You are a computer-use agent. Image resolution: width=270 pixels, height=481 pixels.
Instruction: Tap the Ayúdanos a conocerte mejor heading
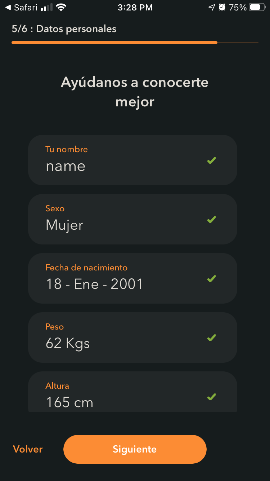point(135,92)
